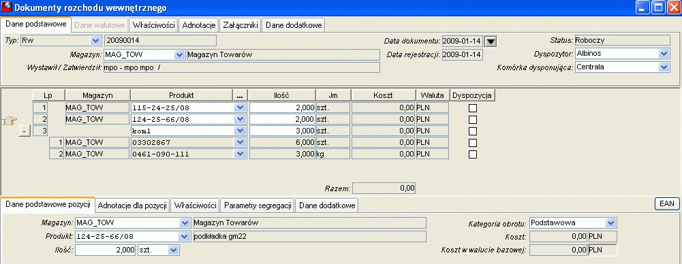Click the Produkt column header
The width and height of the screenshot is (682, 264).
click(181, 95)
